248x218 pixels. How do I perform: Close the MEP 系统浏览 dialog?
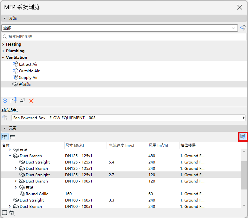coord(240,7)
